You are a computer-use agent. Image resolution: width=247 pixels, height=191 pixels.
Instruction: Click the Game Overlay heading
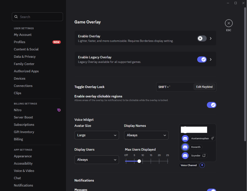[x=88, y=22]
